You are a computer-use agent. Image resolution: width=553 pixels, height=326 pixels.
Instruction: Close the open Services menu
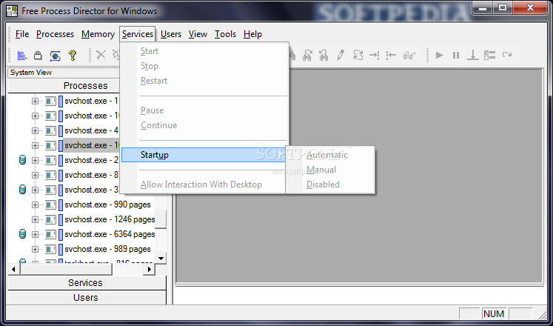138,34
